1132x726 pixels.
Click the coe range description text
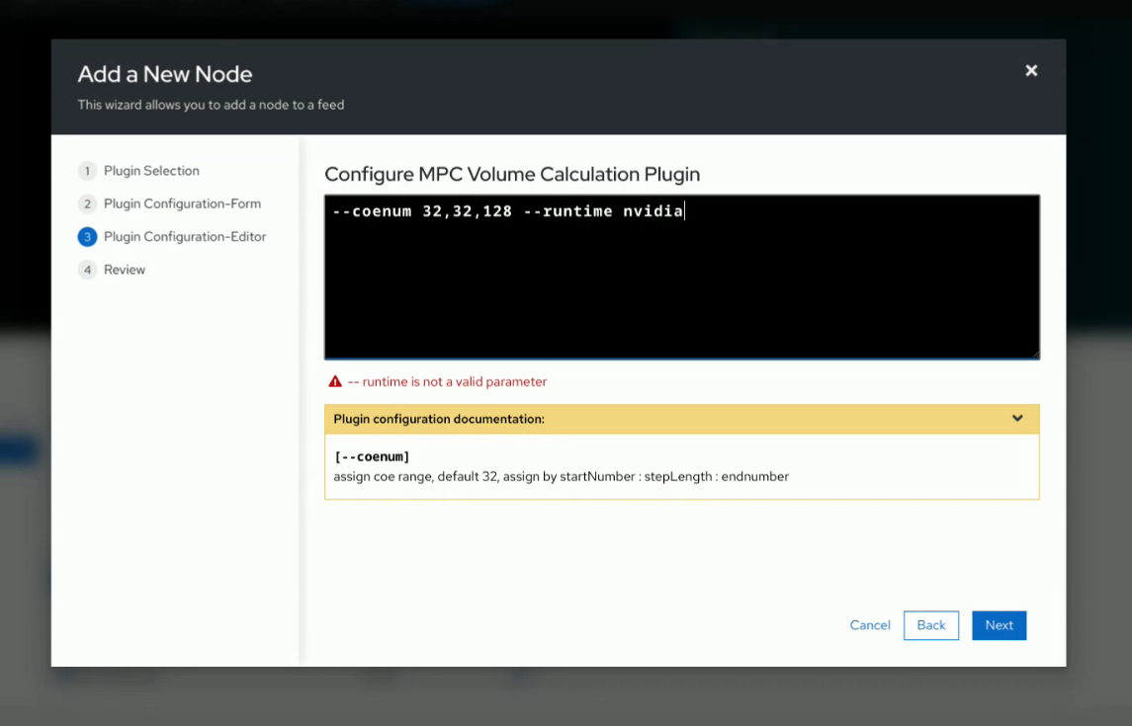point(561,476)
